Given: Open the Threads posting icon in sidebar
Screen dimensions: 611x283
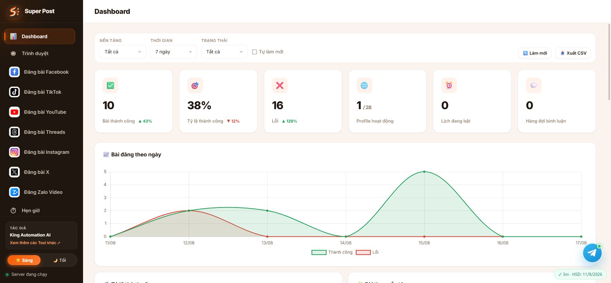Looking at the screenshot, I should pyautogui.click(x=14, y=132).
